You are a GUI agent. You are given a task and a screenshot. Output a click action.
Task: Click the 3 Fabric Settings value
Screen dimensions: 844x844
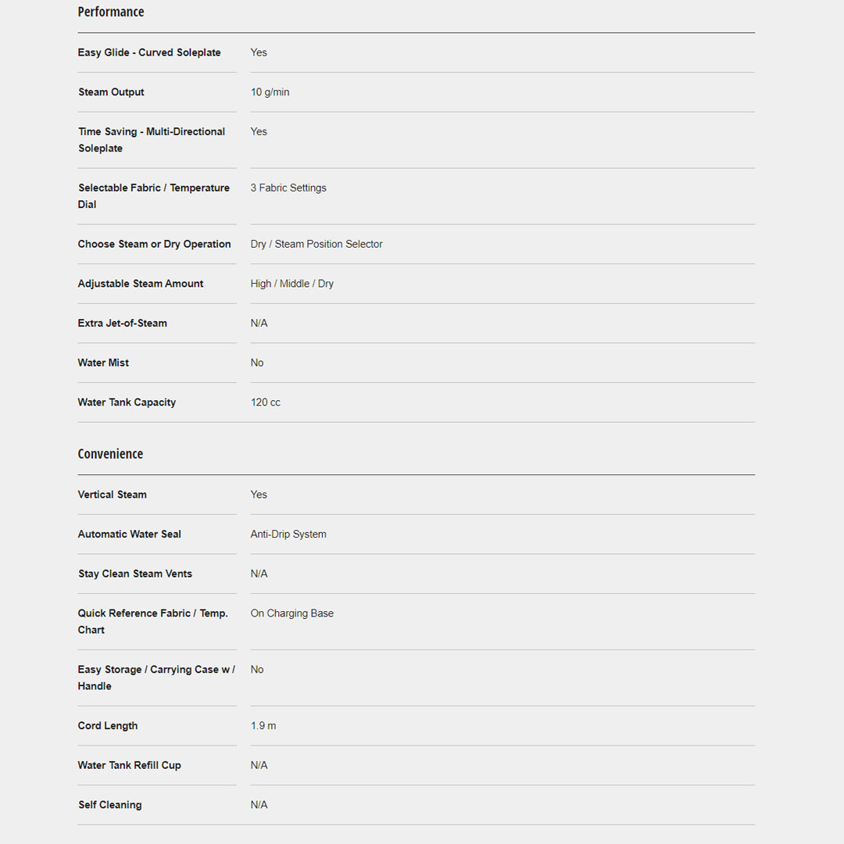point(288,188)
